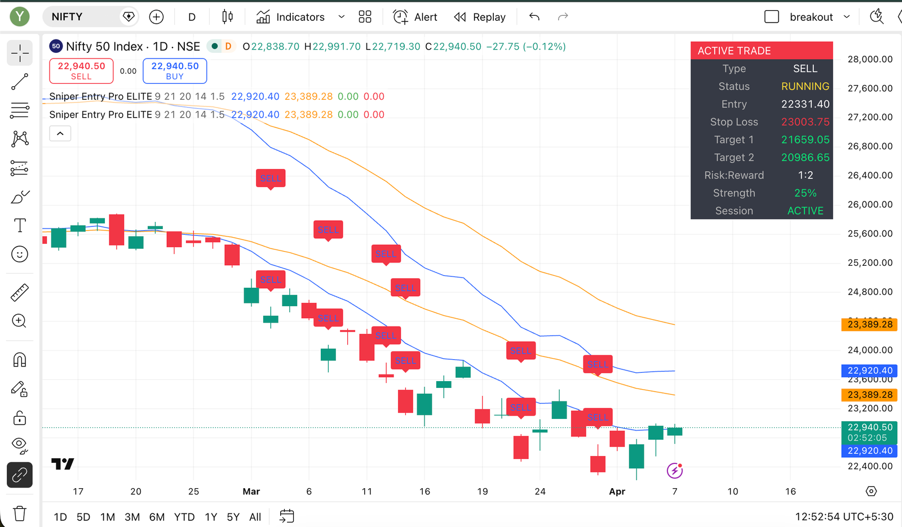
Task: Enable Magnet mode for drawings
Action: click(x=20, y=359)
